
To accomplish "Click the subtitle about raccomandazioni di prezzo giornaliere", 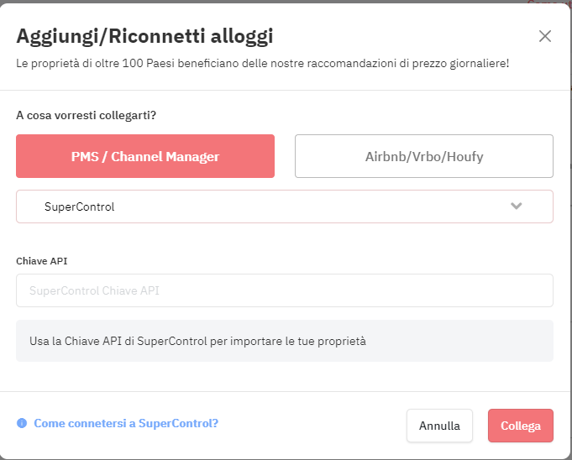I will pyautogui.click(x=262, y=63).
